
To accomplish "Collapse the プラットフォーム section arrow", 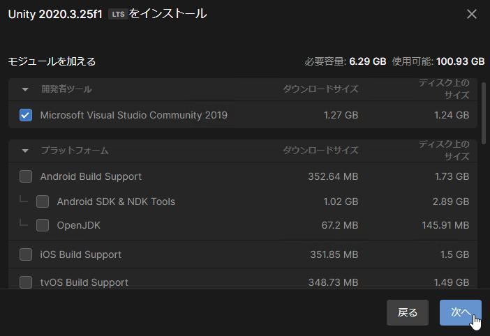I will point(25,151).
